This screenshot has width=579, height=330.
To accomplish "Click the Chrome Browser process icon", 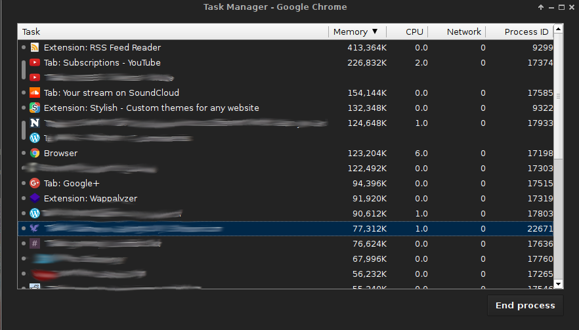I will click(x=35, y=154).
